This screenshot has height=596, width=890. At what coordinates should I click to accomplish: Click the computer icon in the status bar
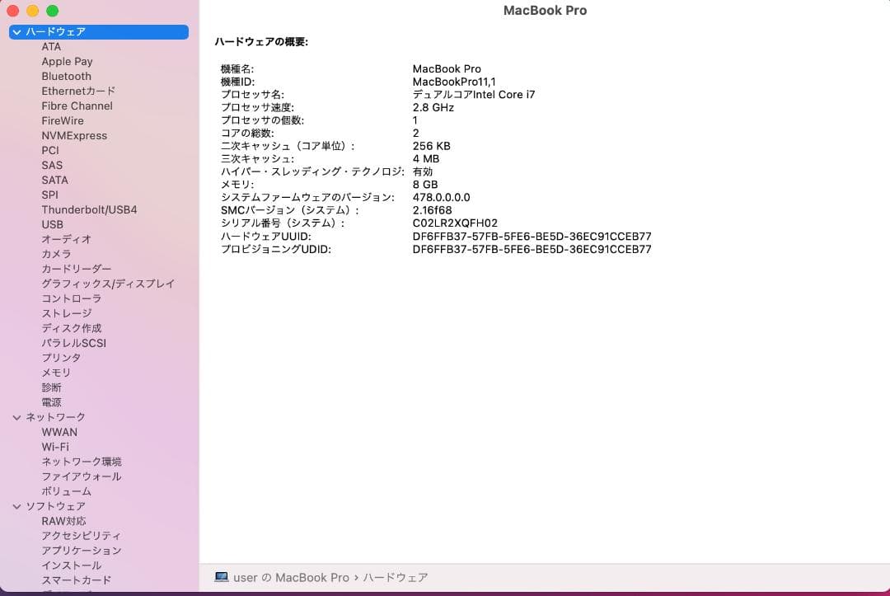pyautogui.click(x=222, y=577)
